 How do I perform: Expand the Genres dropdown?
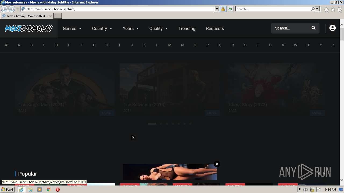click(72, 28)
